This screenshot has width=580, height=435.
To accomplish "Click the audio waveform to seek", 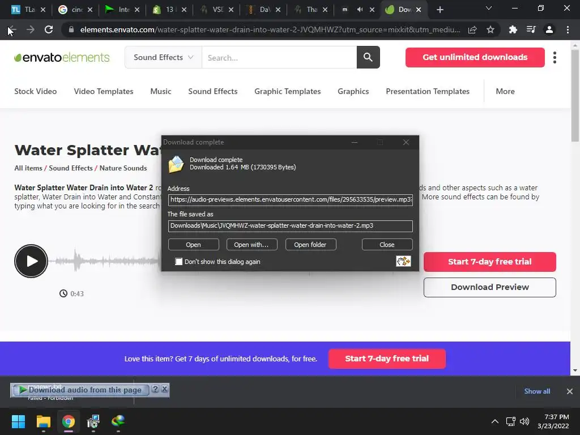I will click(x=105, y=261).
